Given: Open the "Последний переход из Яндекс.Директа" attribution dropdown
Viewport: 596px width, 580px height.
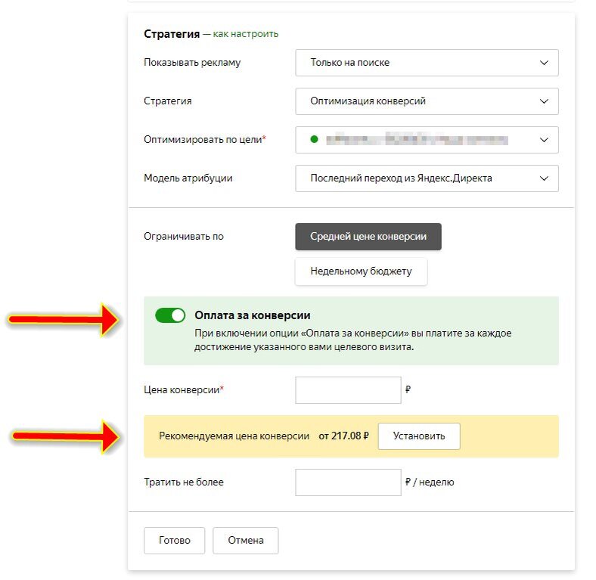Looking at the screenshot, I should tap(426, 178).
